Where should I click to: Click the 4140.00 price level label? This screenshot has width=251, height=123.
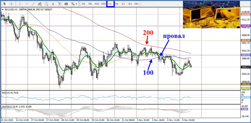(x=245, y=14)
